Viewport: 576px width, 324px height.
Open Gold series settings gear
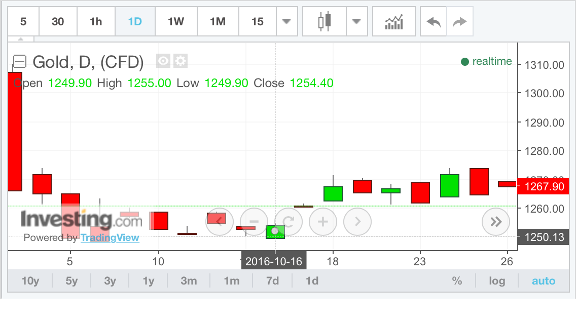coord(181,61)
